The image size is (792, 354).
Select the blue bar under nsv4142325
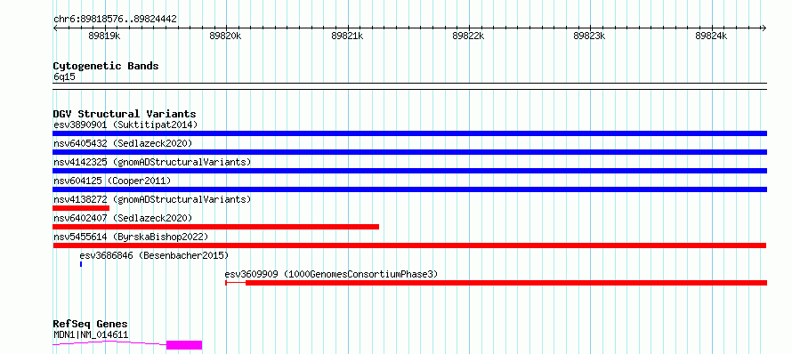(x=409, y=171)
